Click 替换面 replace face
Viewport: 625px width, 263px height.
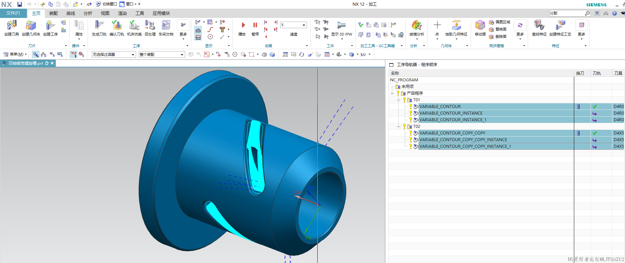tap(498, 30)
